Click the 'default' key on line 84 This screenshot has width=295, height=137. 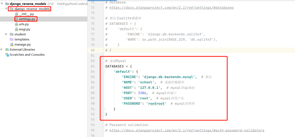123,72
